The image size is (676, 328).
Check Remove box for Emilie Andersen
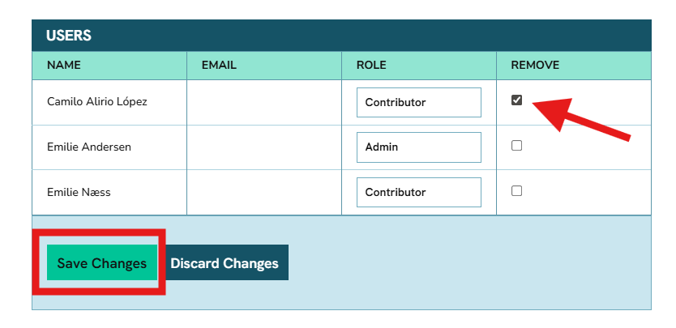coord(516,146)
